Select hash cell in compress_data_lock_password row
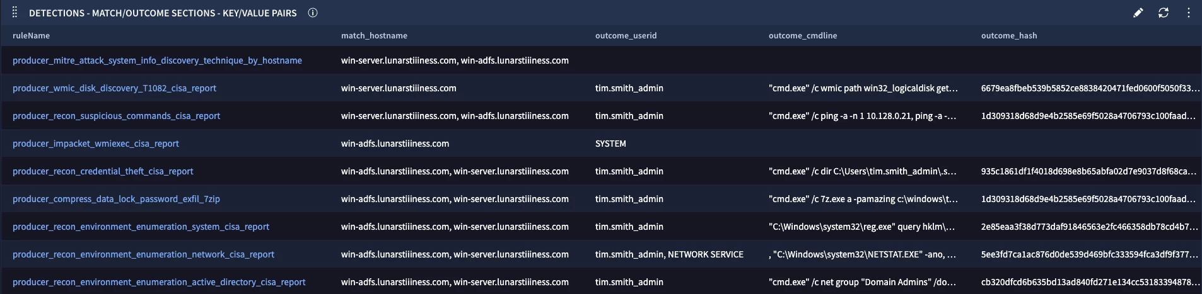 (x=1088, y=199)
